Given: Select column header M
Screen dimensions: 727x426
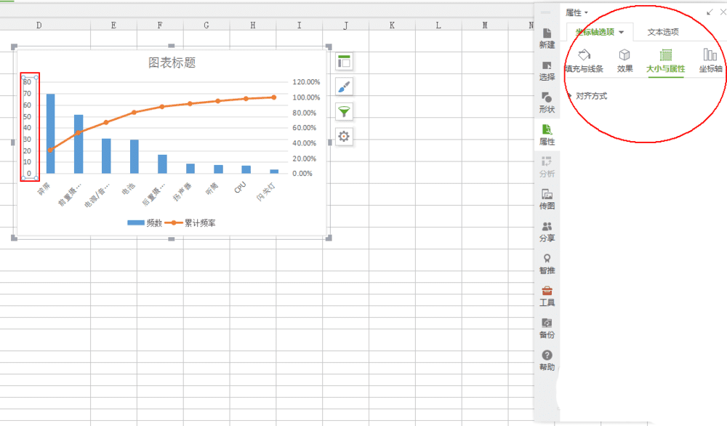Looking at the screenshot, I should tap(484, 25).
